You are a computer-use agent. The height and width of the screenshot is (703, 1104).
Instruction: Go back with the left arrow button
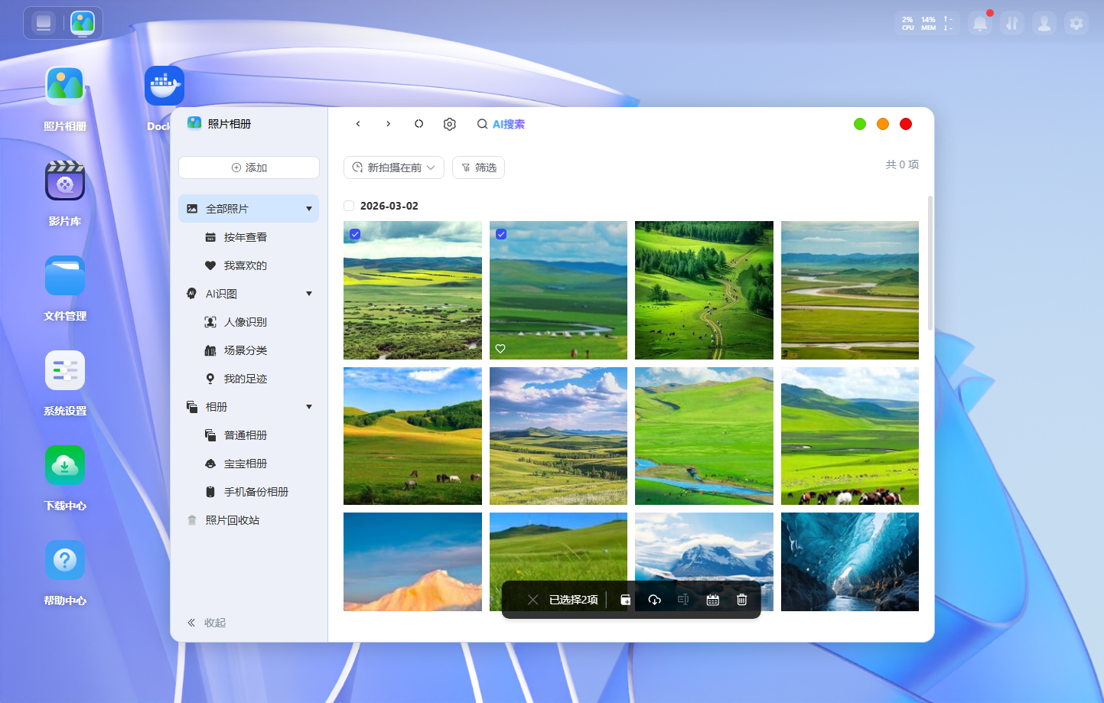[x=358, y=124]
